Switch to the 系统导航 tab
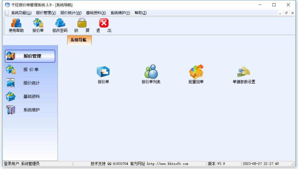The image size is (298, 169). [79, 40]
